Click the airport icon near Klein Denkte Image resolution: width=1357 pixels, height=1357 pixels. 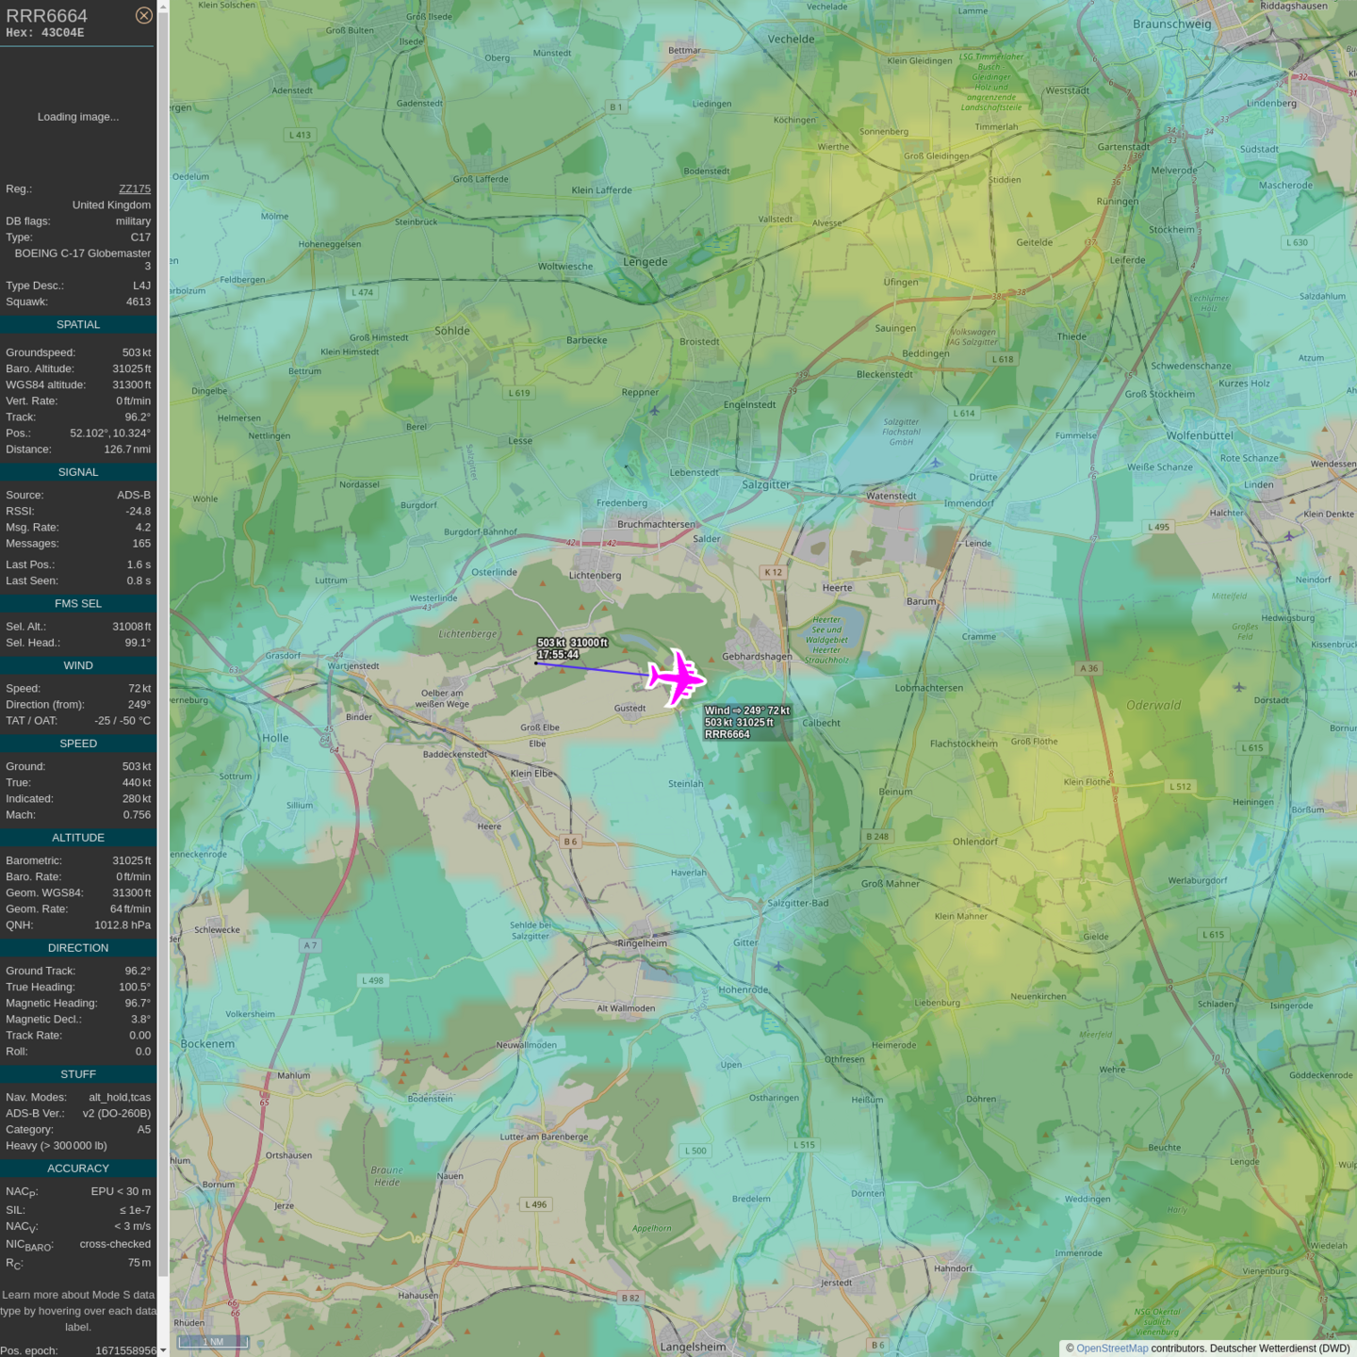(x=1288, y=535)
